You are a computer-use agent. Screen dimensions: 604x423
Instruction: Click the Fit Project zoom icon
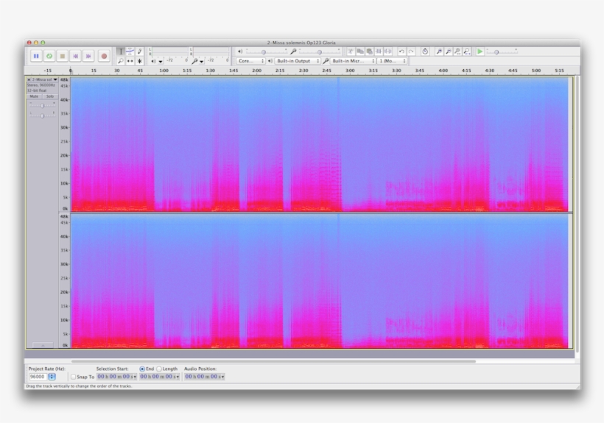[467, 51]
